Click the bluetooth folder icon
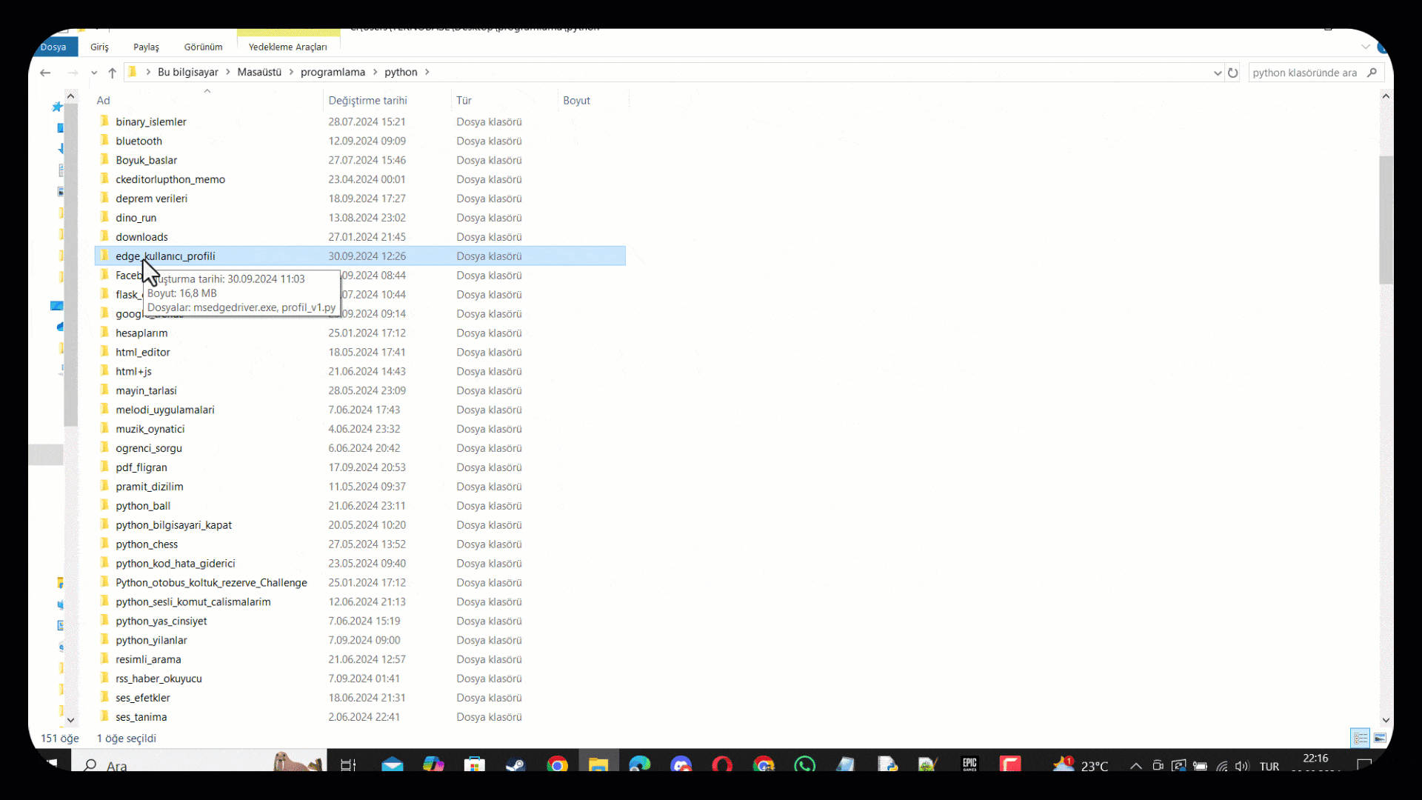The height and width of the screenshot is (800, 1422). click(104, 141)
